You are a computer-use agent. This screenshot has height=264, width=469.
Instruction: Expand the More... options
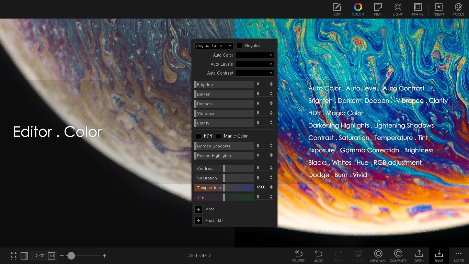tap(198, 209)
